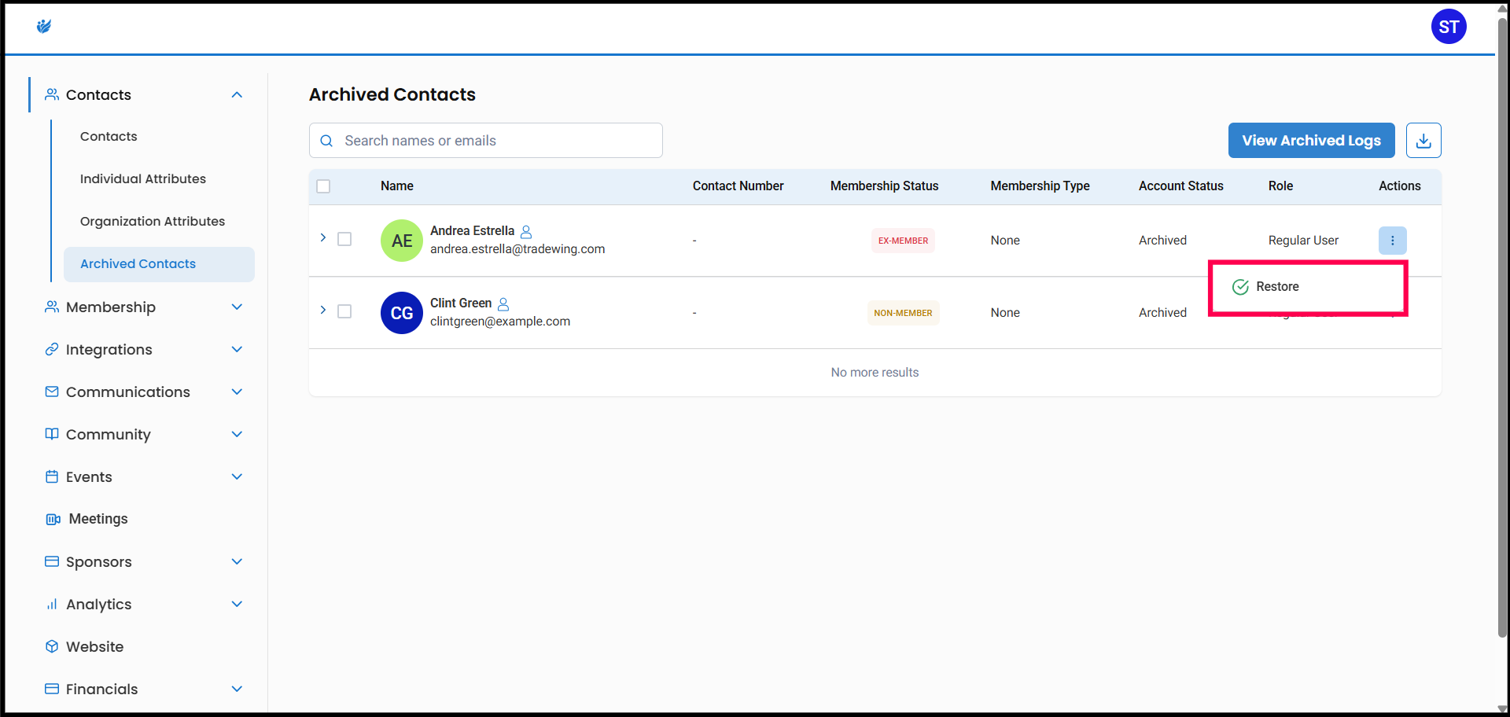
Task: Click the View Archived Logs button
Action: [x=1311, y=141]
